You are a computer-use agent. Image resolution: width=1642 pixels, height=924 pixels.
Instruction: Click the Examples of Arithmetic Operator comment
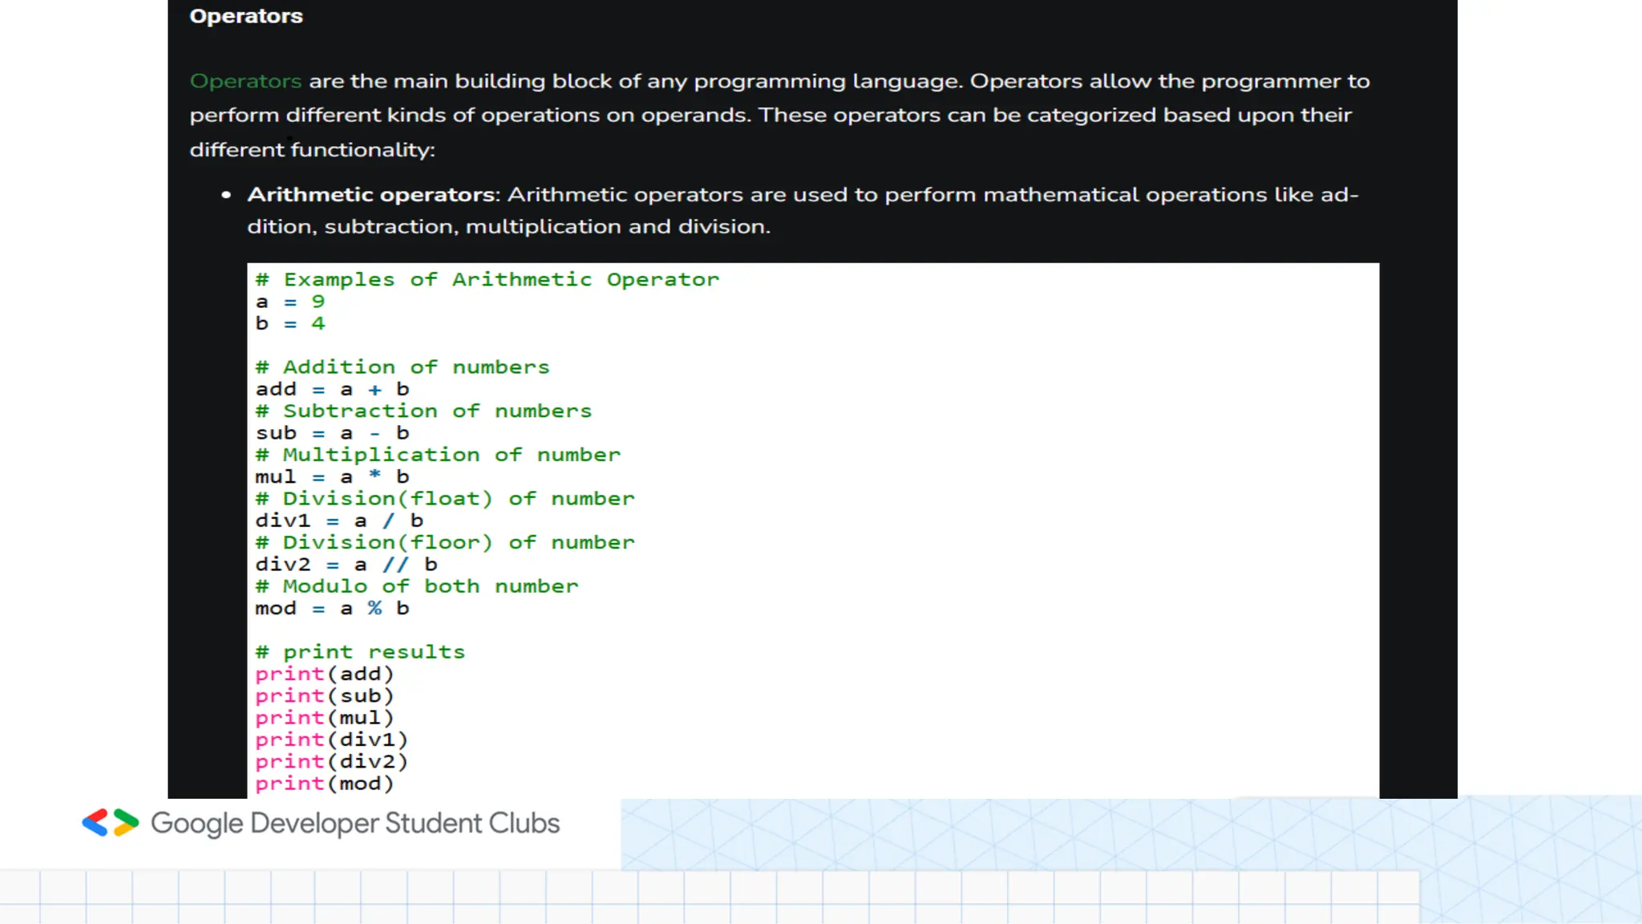click(x=487, y=280)
